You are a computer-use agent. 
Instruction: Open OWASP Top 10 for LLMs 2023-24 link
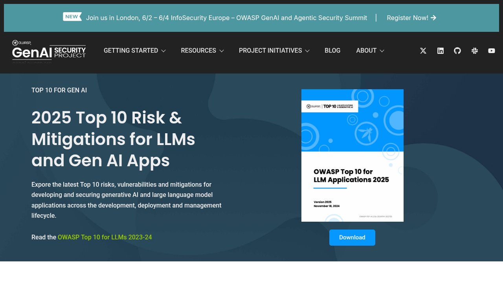[x=105, y=237]
